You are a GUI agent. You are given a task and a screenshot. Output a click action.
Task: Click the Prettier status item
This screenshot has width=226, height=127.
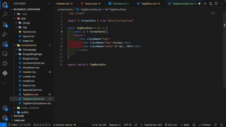205,125
